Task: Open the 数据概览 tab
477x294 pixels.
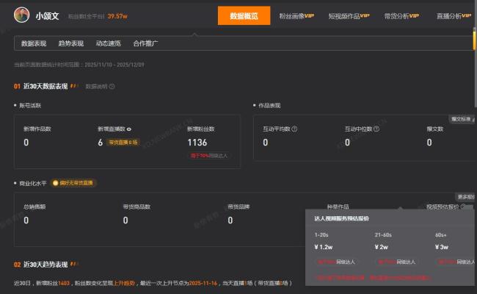Action: tap(244, 15)
